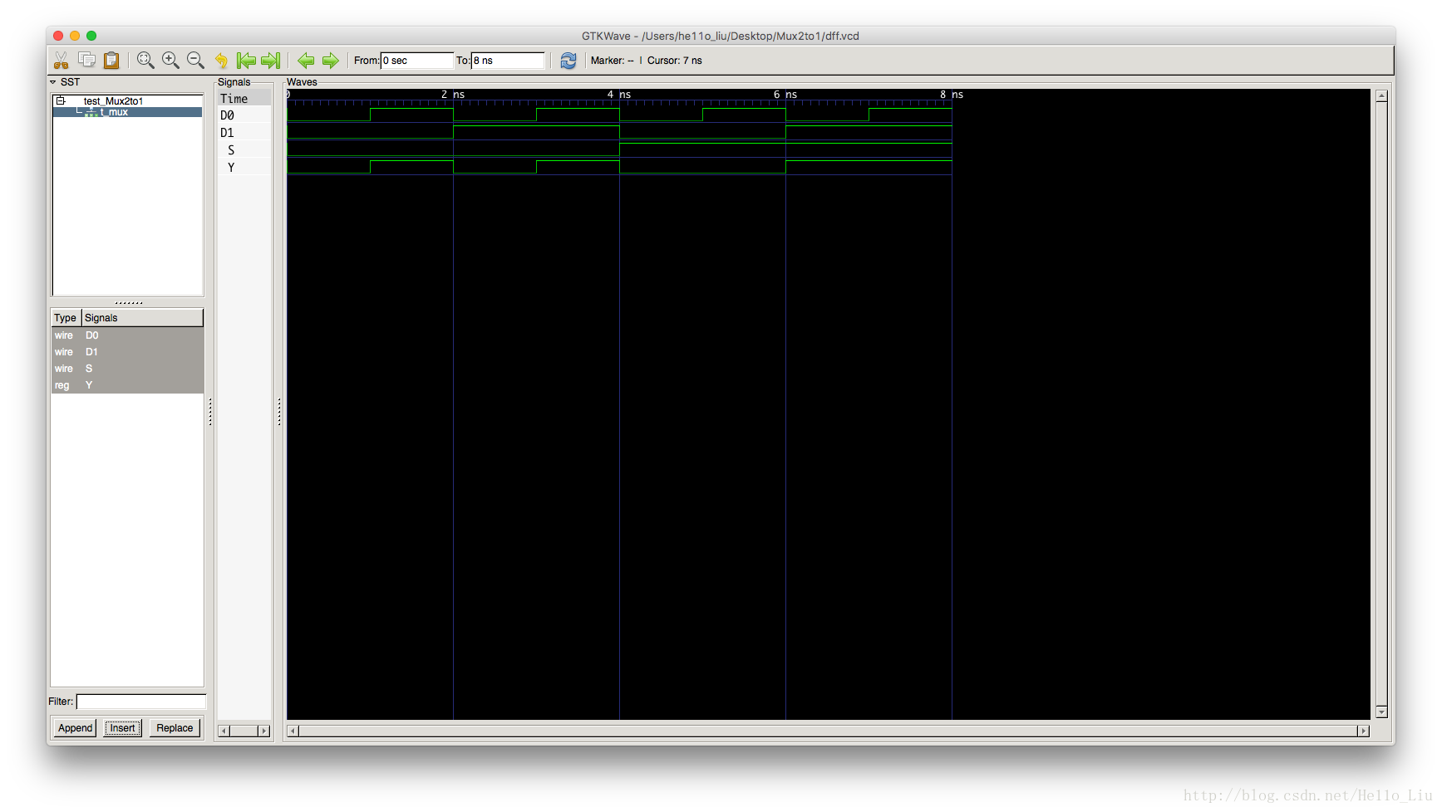Click the Zoom Fit magnifier icon

click(x=145, y=61)
